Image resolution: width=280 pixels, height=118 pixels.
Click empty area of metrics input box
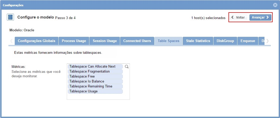coord(98,97)
